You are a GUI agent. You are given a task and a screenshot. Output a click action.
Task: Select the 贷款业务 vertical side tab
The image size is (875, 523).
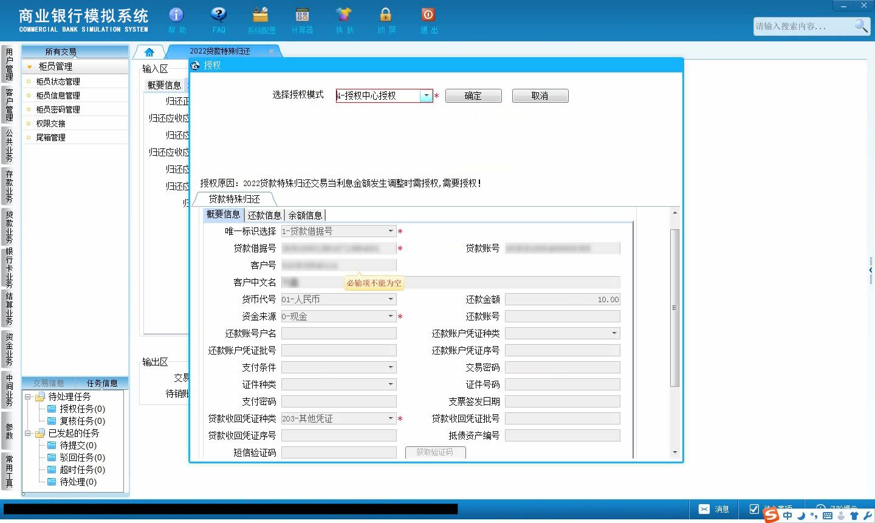tap(9, 226)
